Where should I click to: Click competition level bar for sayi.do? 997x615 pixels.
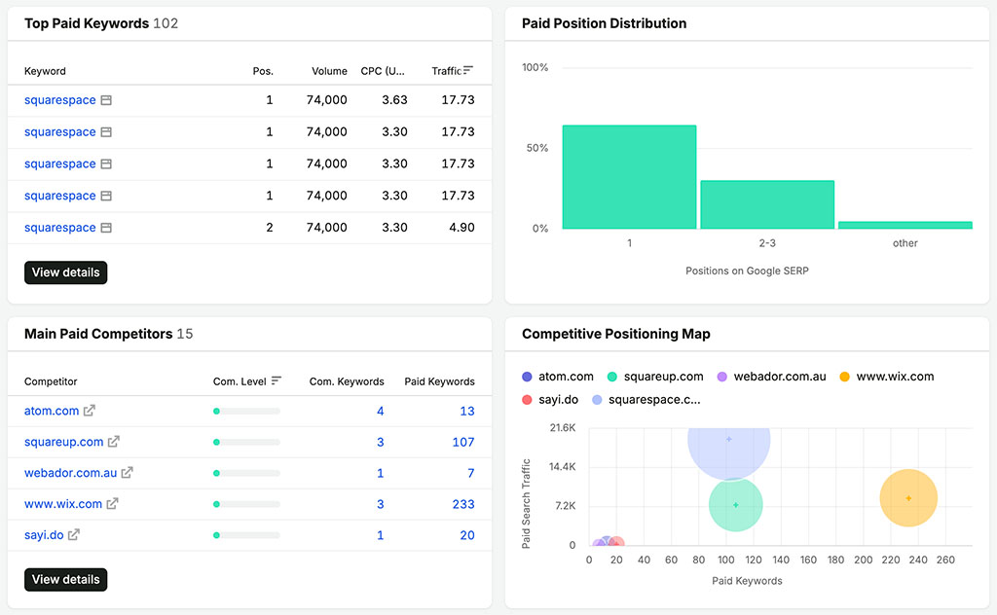tap(246, 535)
